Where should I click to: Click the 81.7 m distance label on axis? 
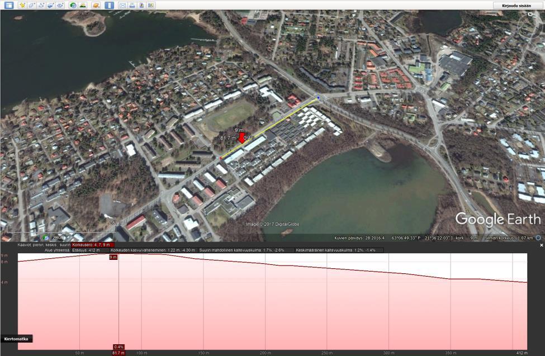119,353
